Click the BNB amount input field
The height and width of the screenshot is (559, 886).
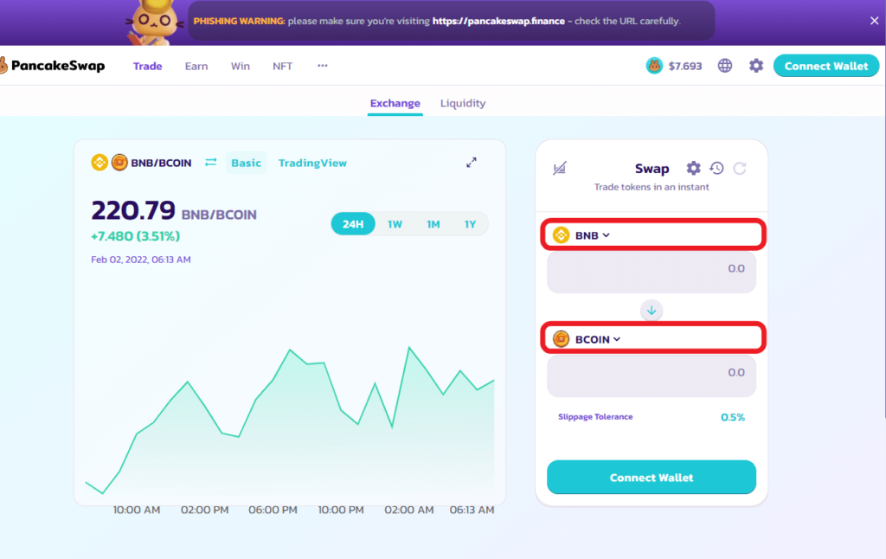click(x=652, y=272)
